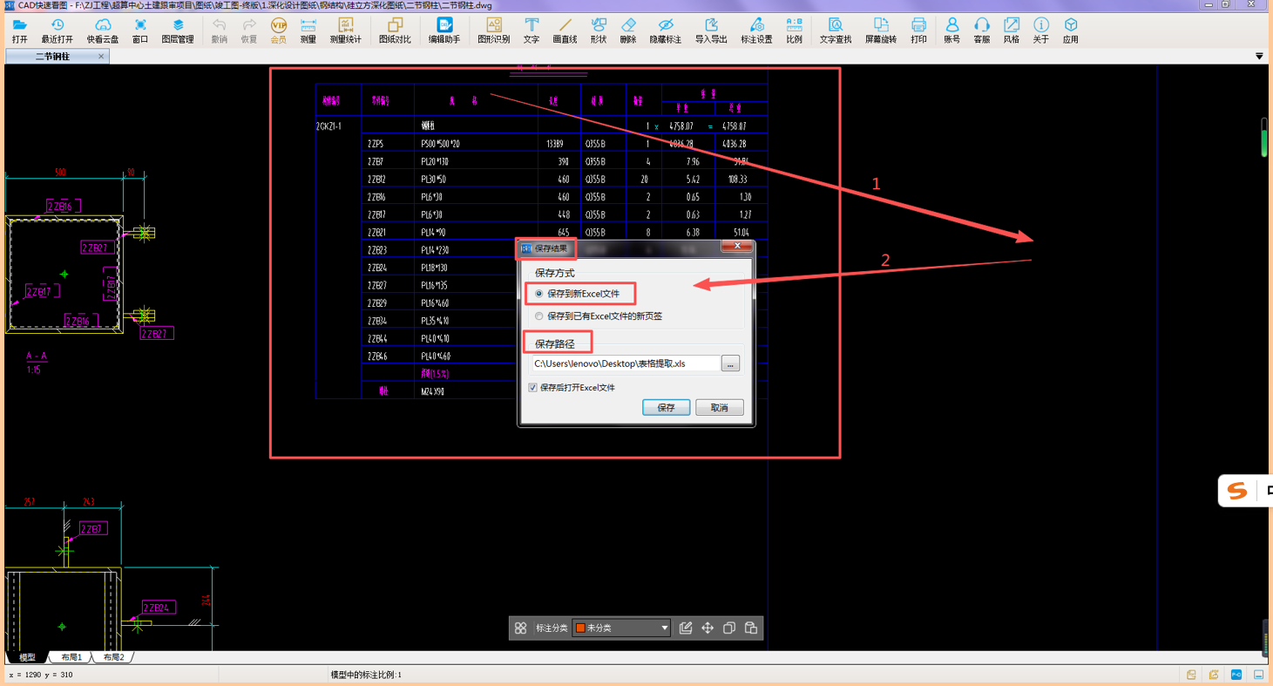The height and width of the screenshot is (686, 1273).
Task: Choose 保存到已有Excel文件的新页签 radio option
Action: click(539, 316)
